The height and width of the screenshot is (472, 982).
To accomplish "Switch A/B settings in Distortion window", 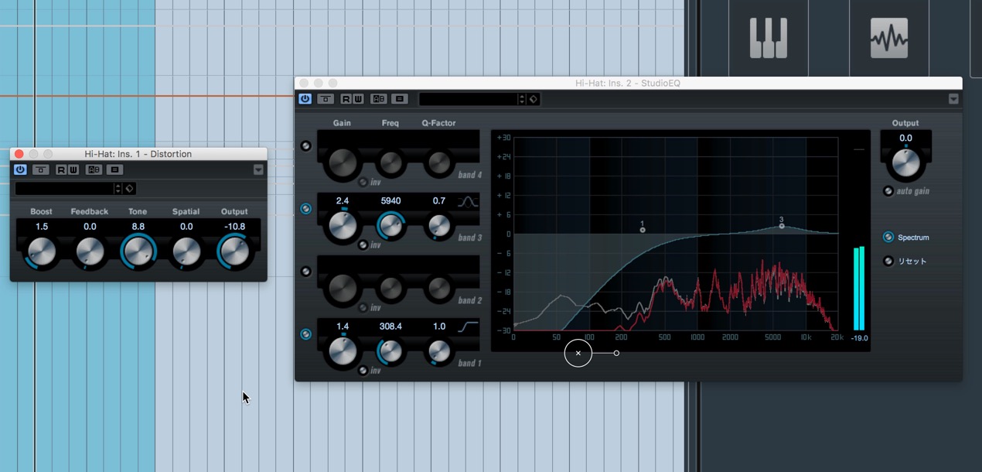I will pyautogui.click(x=94, y=169).
